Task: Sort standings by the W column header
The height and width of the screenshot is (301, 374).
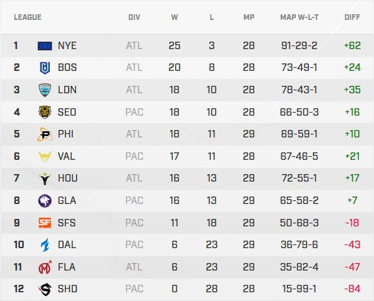Action: pyautogui.click(x=175, y=17)
